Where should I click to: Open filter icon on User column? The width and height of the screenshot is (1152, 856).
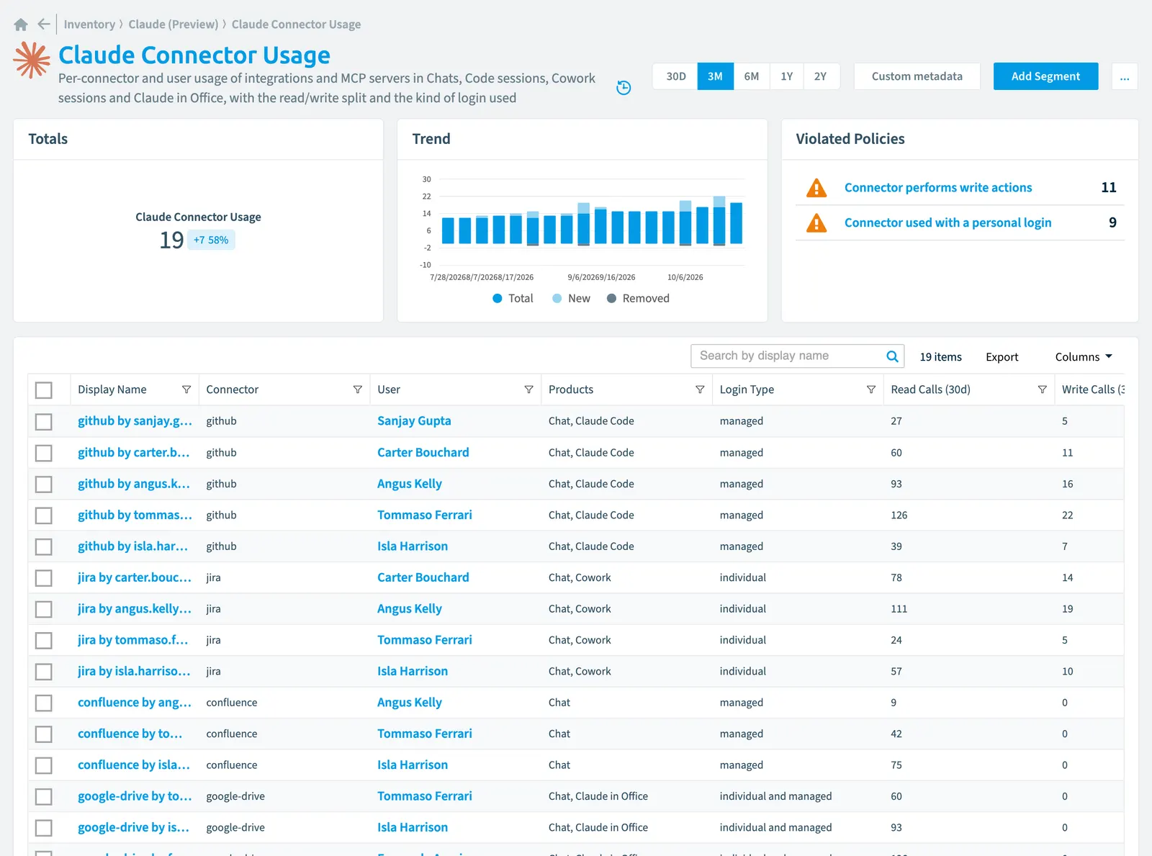pyautogui.click(x=528, y=389)
